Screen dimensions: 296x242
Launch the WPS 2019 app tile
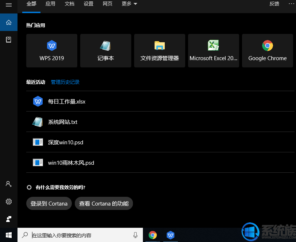[x=52, y=51]
